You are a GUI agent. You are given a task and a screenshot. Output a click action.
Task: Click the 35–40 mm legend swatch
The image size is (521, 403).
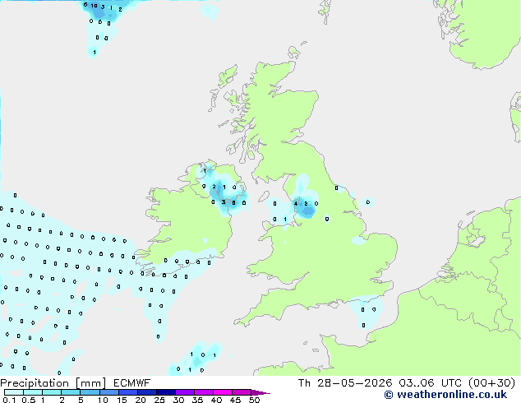tap(204, 392)
